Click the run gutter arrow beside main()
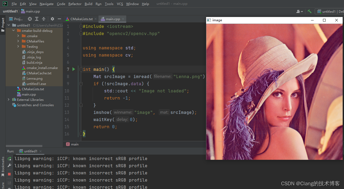This screenshot has width=344, height=189. tap(74, 69)
